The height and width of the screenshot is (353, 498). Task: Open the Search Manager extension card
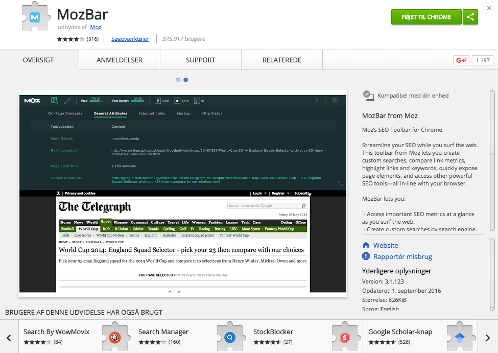coord(191,337)
